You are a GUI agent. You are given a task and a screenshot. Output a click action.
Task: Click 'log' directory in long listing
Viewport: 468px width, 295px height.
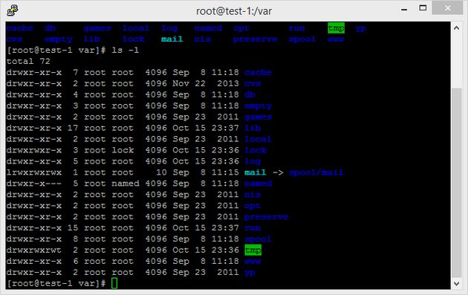(x=253, y=161)
